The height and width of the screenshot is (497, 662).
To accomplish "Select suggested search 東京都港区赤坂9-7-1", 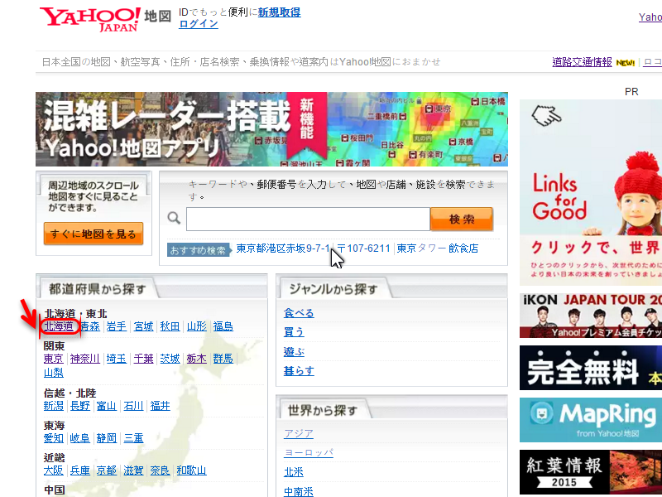I will point(283,248).
